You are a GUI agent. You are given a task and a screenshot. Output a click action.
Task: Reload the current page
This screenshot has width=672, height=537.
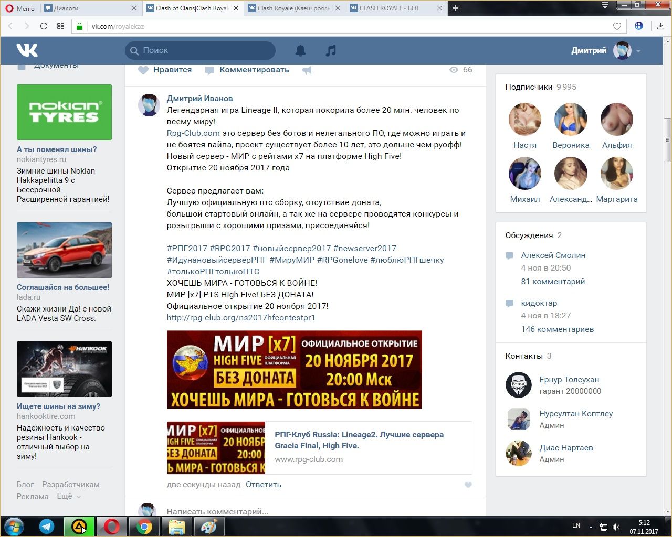pos(44,26)
